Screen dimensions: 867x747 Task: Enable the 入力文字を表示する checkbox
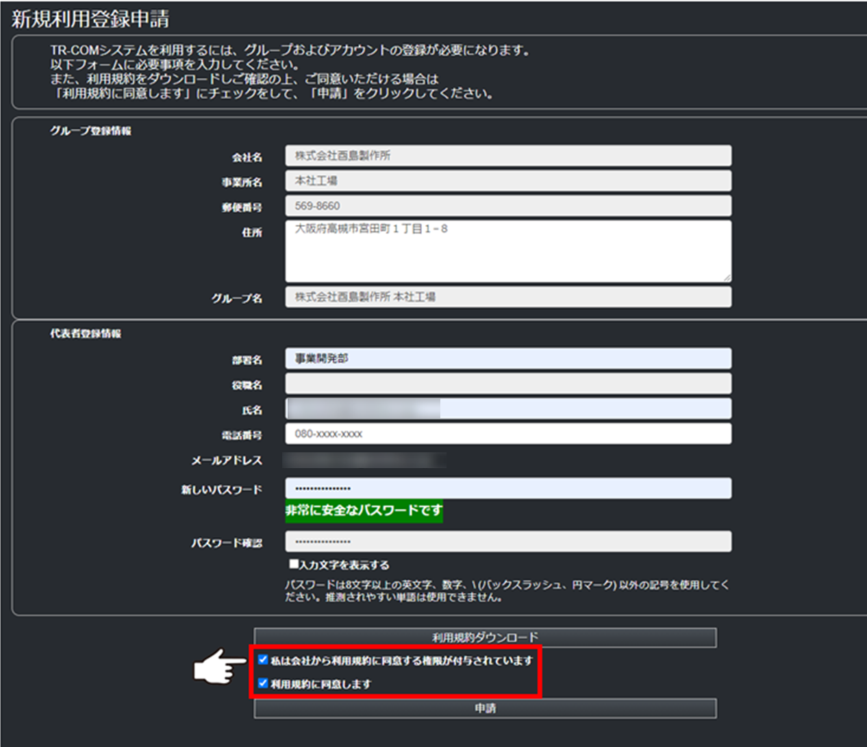pyautogui.click(x=294, y=564)
